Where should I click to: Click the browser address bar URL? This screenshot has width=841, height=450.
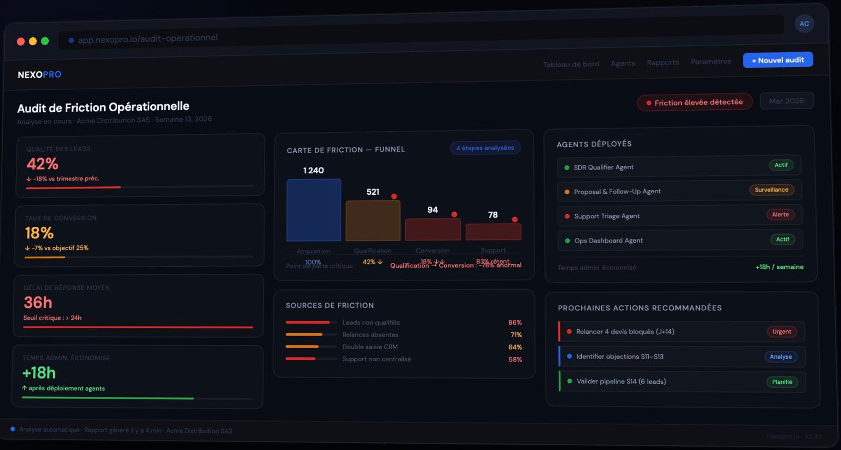tap(148, 38)
